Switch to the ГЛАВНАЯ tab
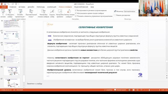This screenshot has height=94, width=168. 13,7
